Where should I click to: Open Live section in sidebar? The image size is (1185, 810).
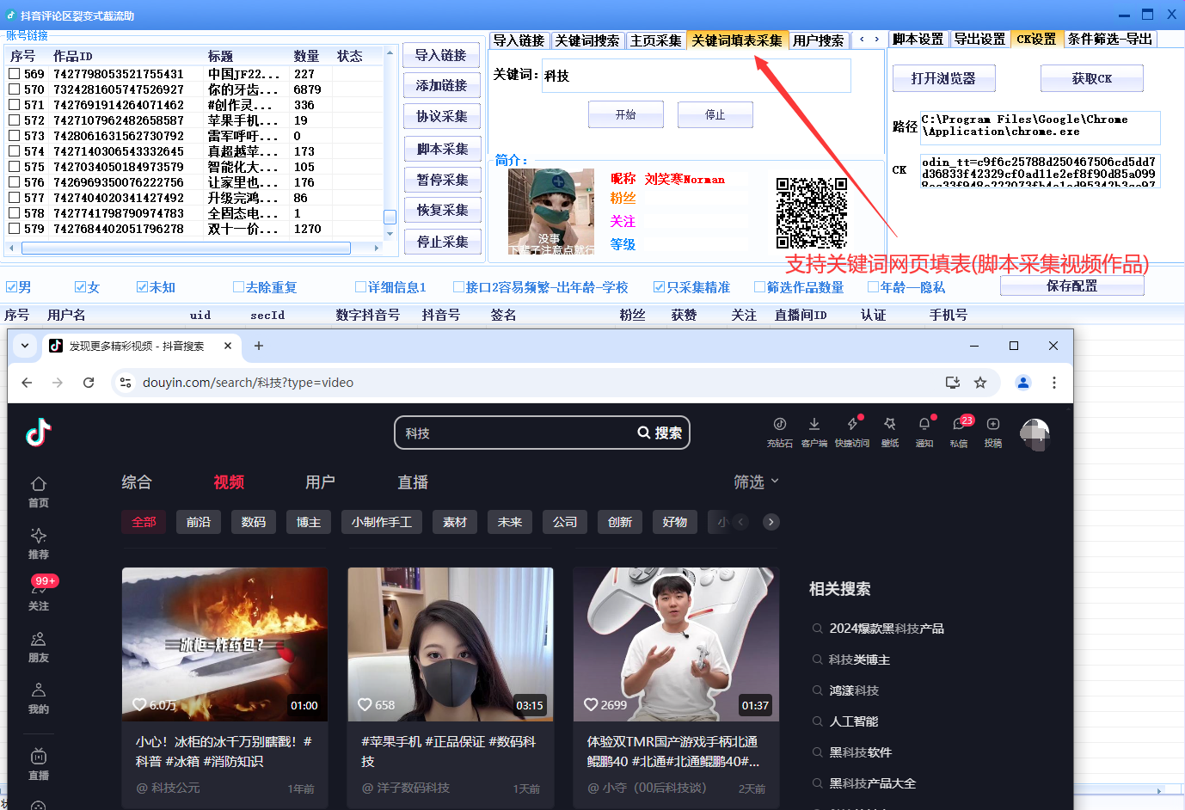(x=39, y=764)
